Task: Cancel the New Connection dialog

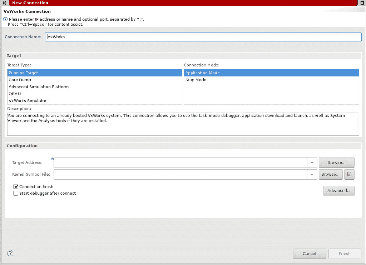Action: 310,254
